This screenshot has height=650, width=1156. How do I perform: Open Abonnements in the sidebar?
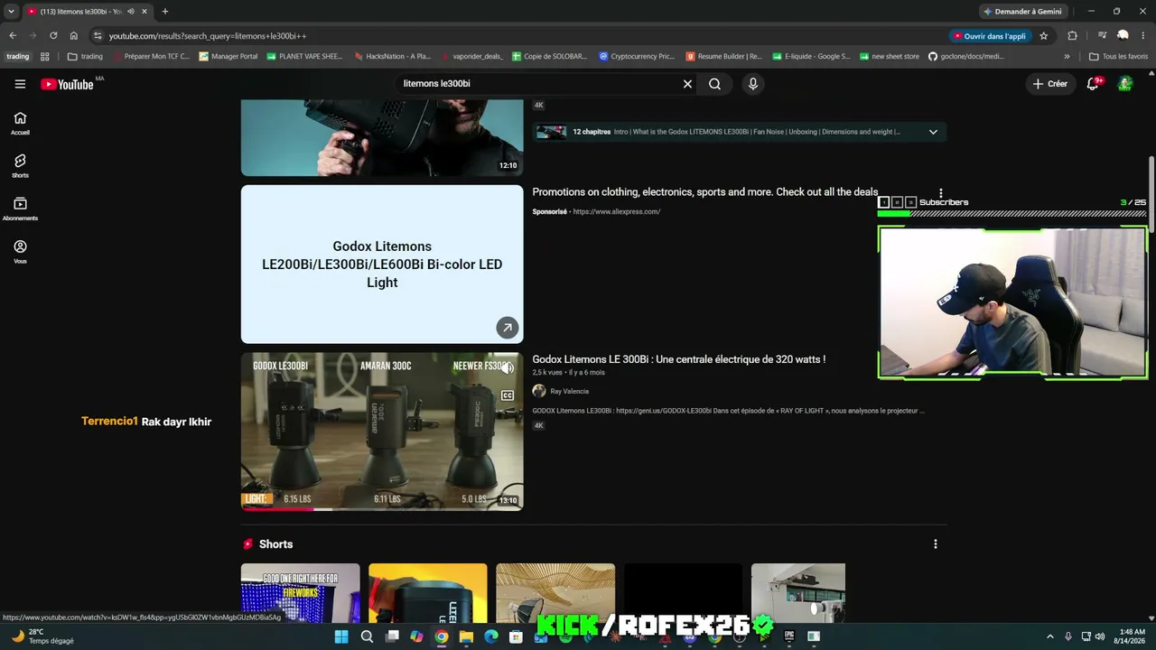click(x=20, y=209)
